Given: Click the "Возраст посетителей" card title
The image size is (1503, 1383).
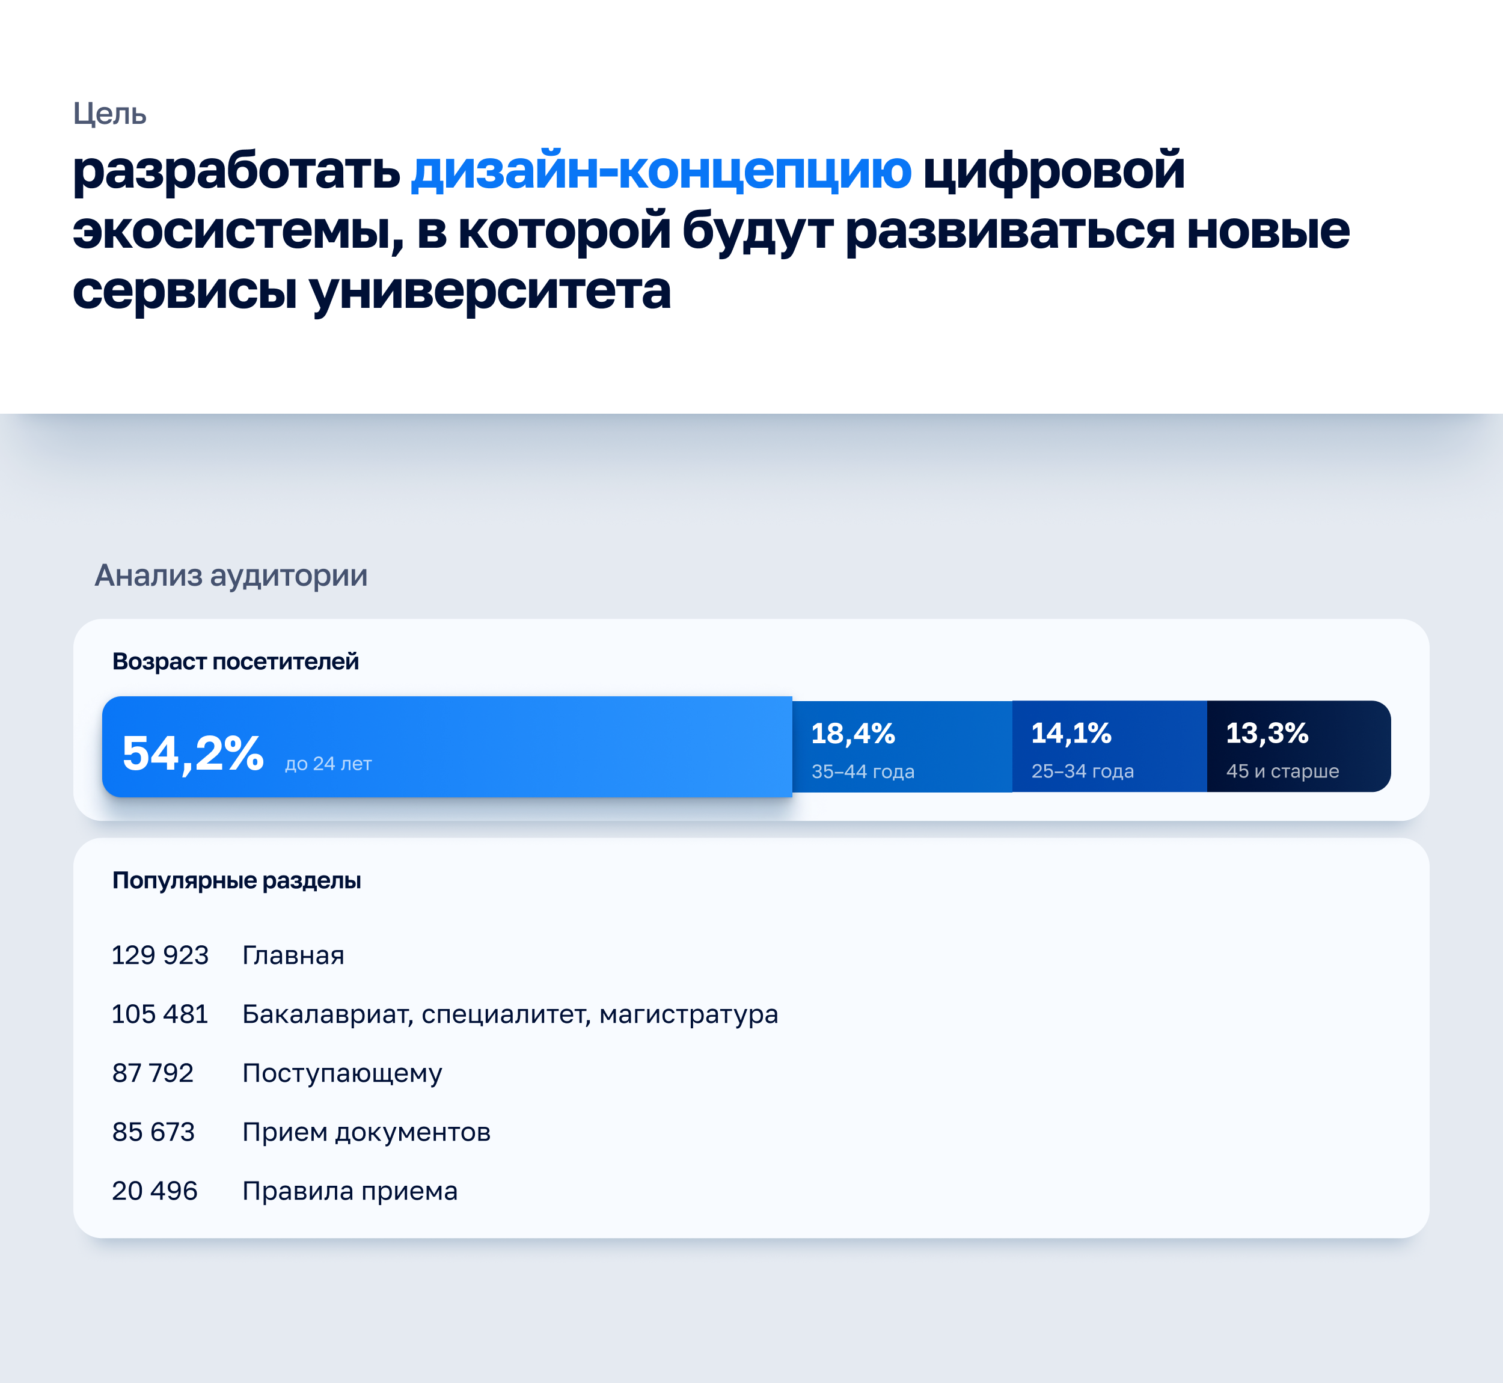Looking at the screenshot, I should [x=235, y=661].
